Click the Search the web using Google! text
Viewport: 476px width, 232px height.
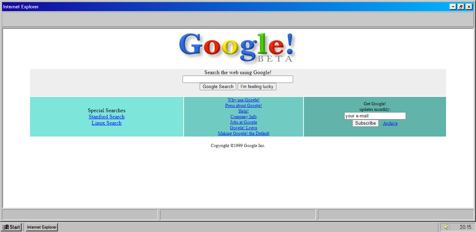click(x=238, y=72)
